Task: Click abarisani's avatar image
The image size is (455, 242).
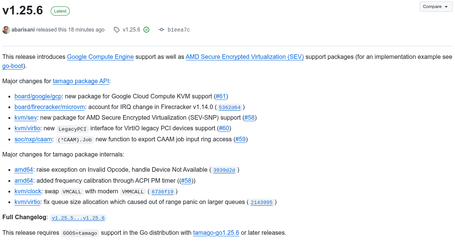Action: coord(6,30)
